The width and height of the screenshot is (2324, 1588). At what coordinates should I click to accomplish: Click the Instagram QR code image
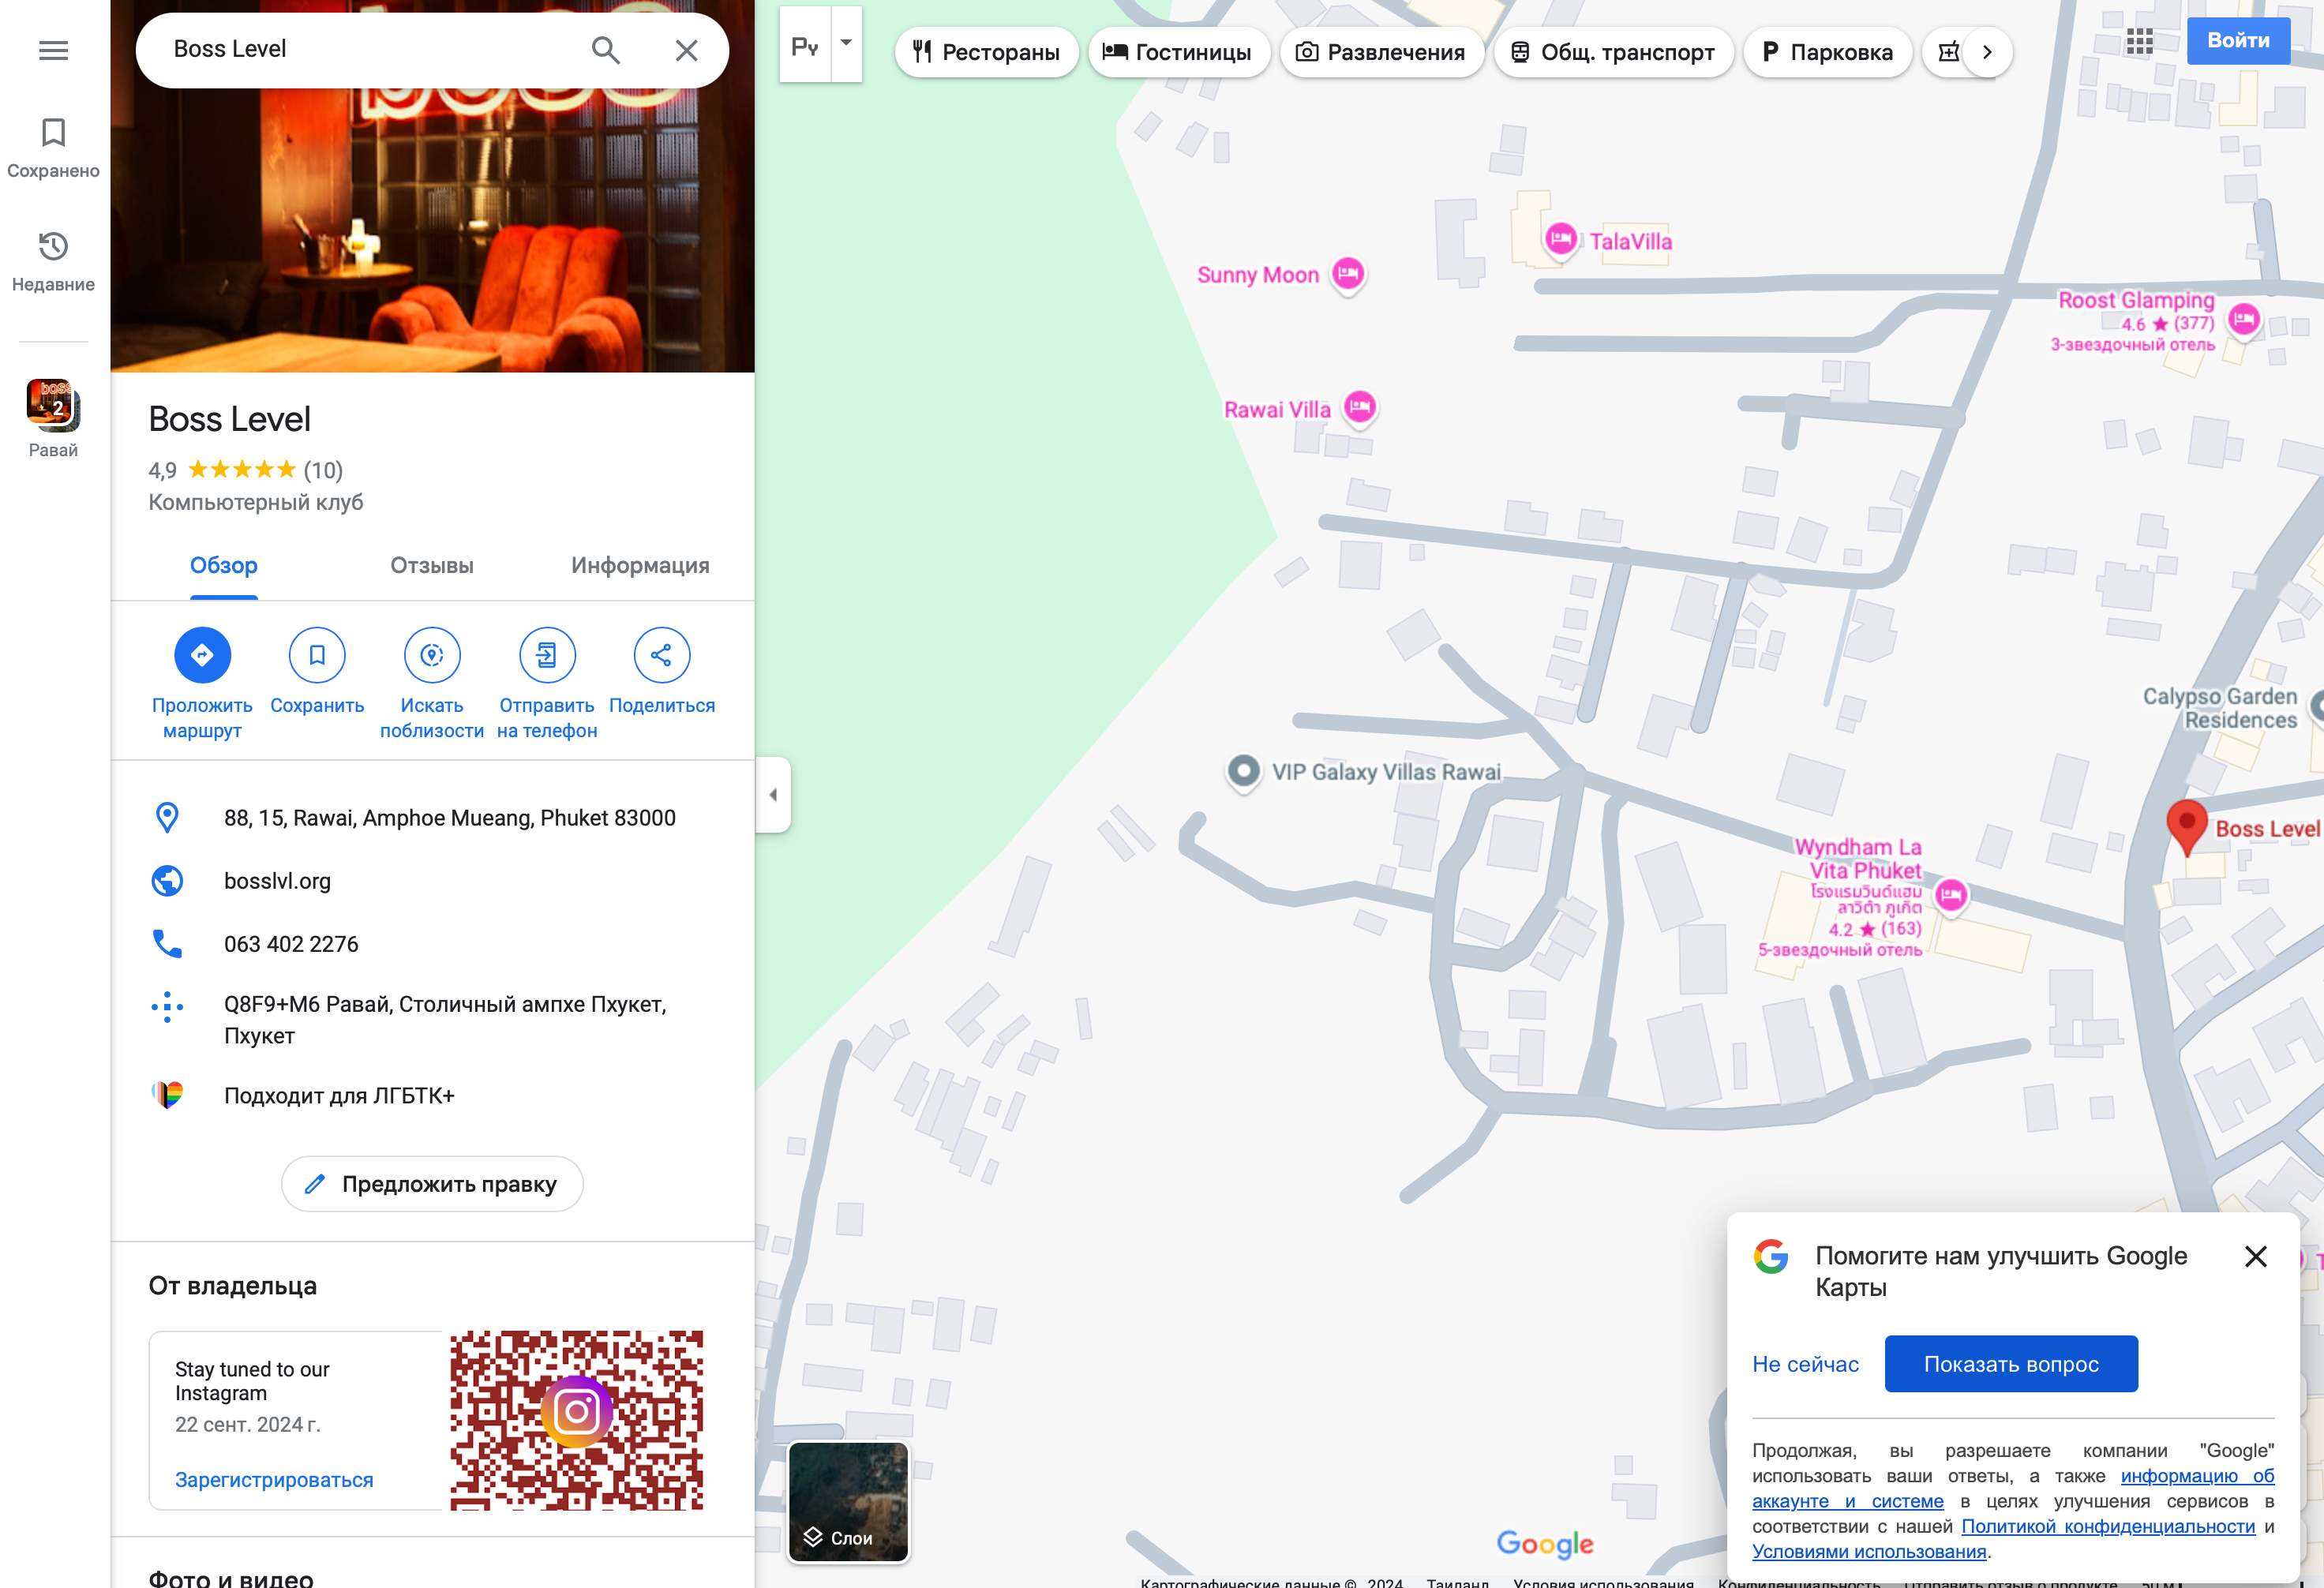tap(576, 1419)
